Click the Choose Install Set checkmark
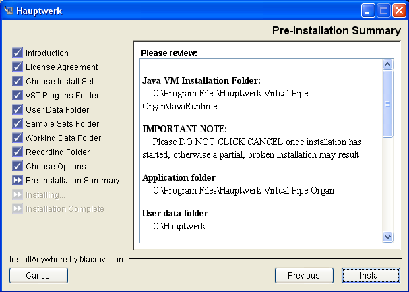Screen dimensions: 409x292 click(x=18, y=81)
